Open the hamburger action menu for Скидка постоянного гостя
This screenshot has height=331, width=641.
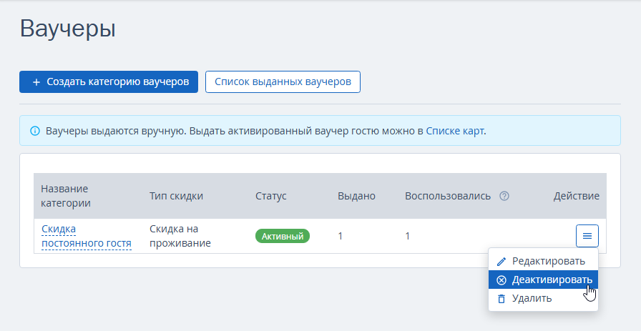tap(587, 236)
